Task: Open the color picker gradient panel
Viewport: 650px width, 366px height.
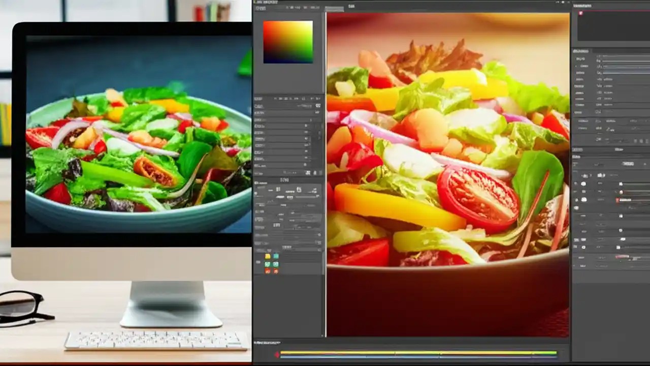Action: tap(287, 42)
